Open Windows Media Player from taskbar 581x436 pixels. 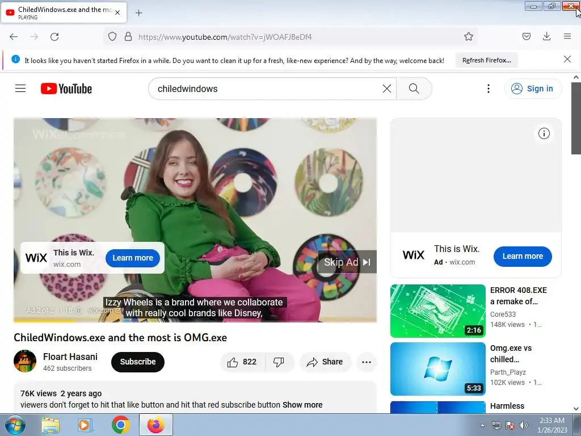pos(85,425)
